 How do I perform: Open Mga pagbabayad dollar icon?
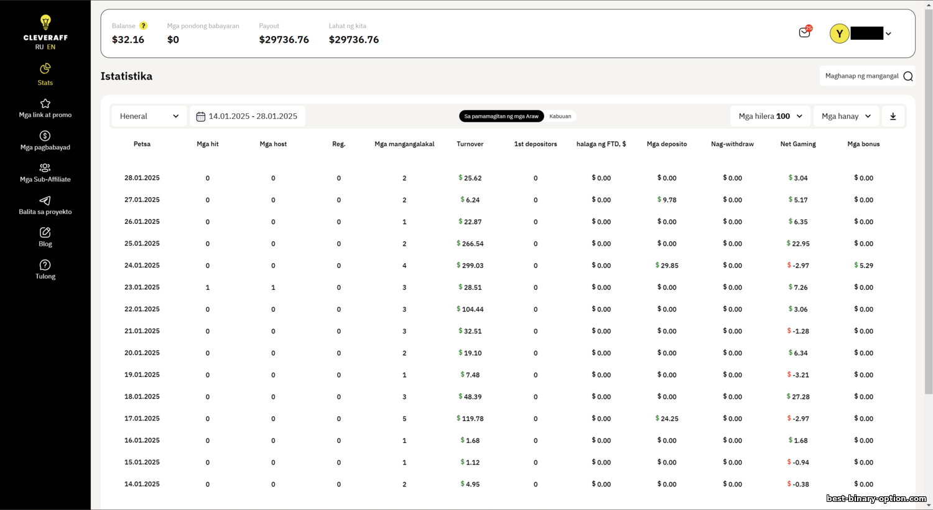tap(45, 136)
